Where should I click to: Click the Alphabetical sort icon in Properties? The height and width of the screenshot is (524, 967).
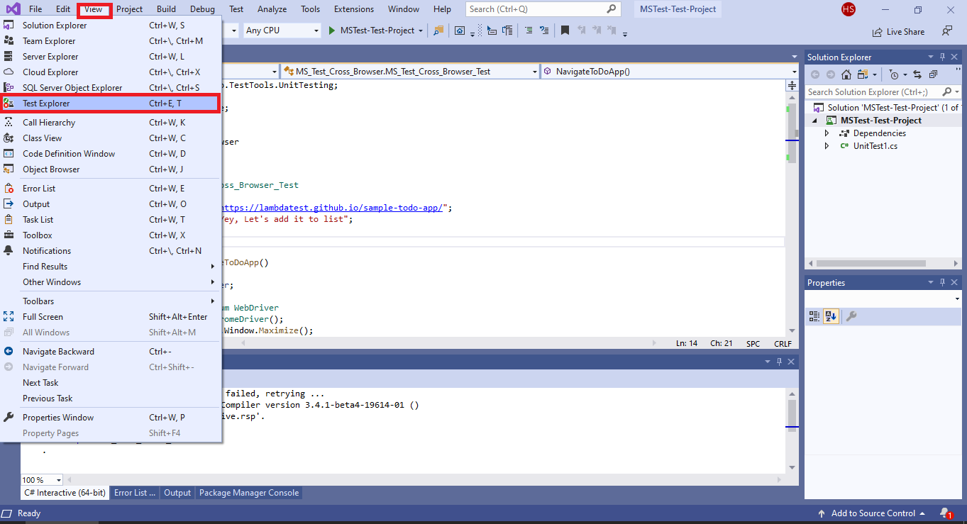pos(831,316)
